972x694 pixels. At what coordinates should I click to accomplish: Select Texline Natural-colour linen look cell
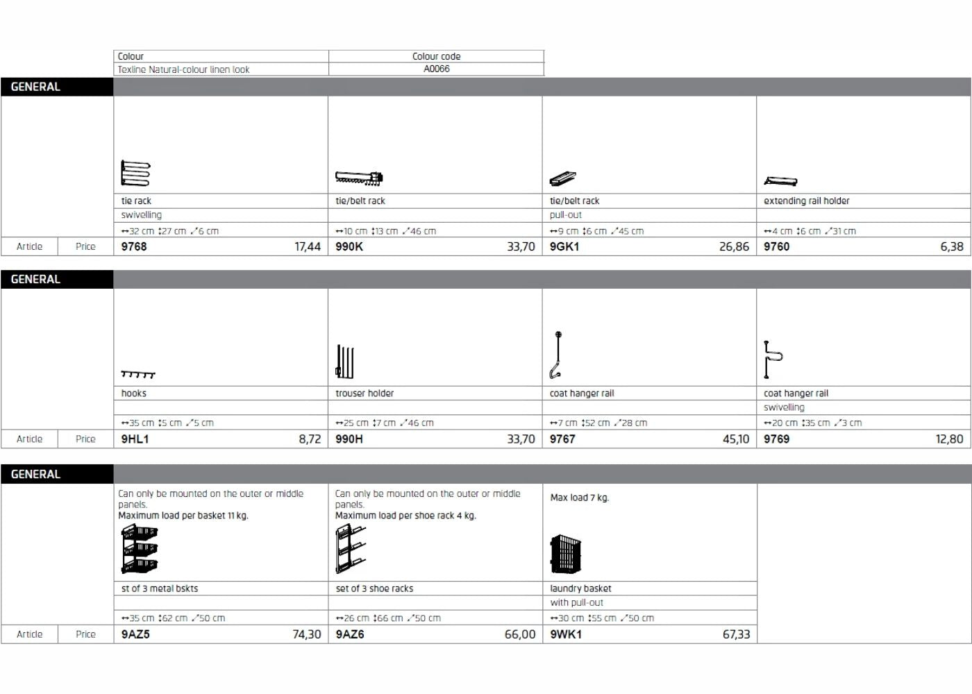coord(184,69)
